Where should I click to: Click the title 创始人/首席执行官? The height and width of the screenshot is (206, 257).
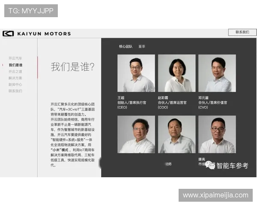131,103
